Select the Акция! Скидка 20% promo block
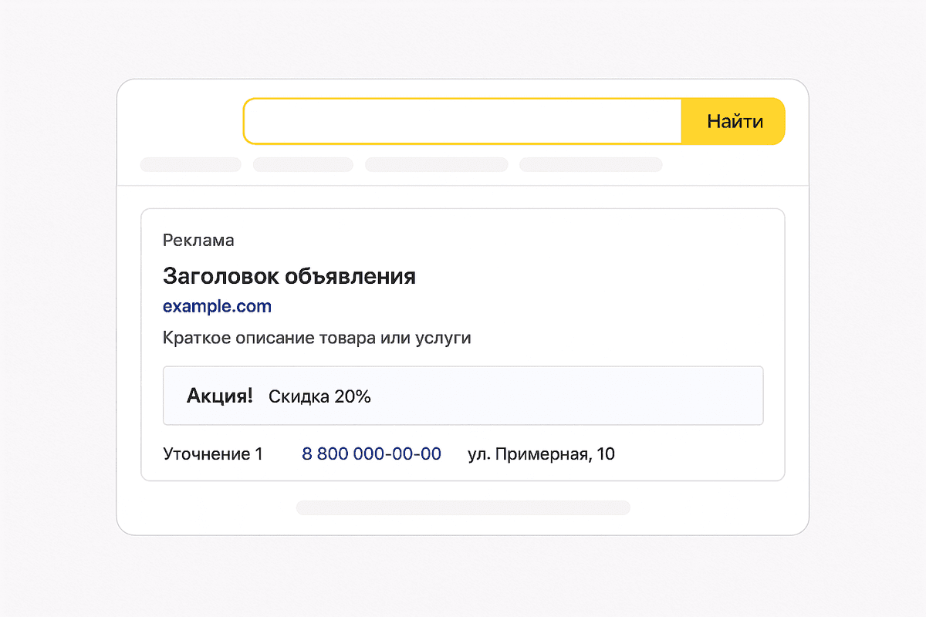Screen dimensions: 926x617 463,396
